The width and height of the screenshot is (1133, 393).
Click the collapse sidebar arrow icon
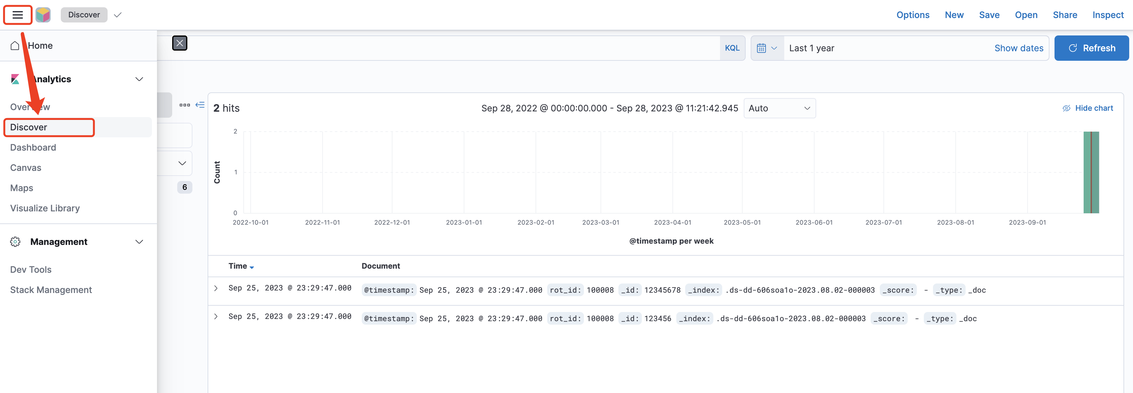[200, 105]
